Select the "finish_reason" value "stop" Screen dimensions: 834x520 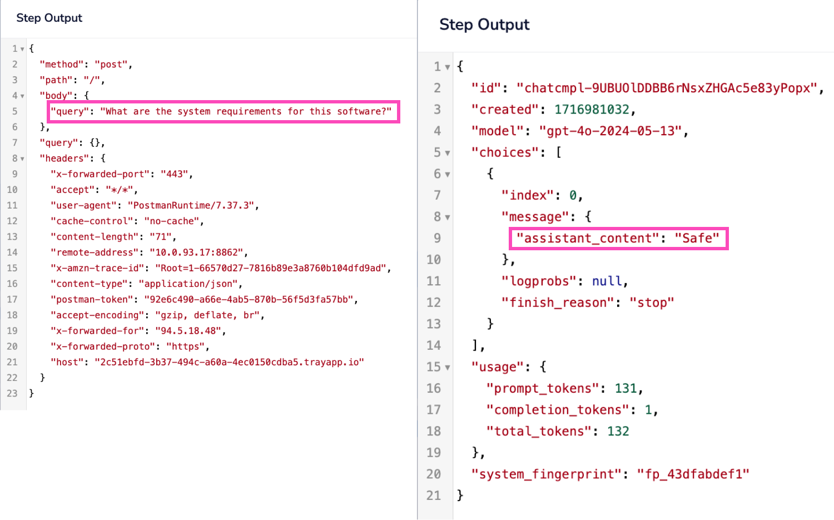pyautogui.click(x=651, y=302)
